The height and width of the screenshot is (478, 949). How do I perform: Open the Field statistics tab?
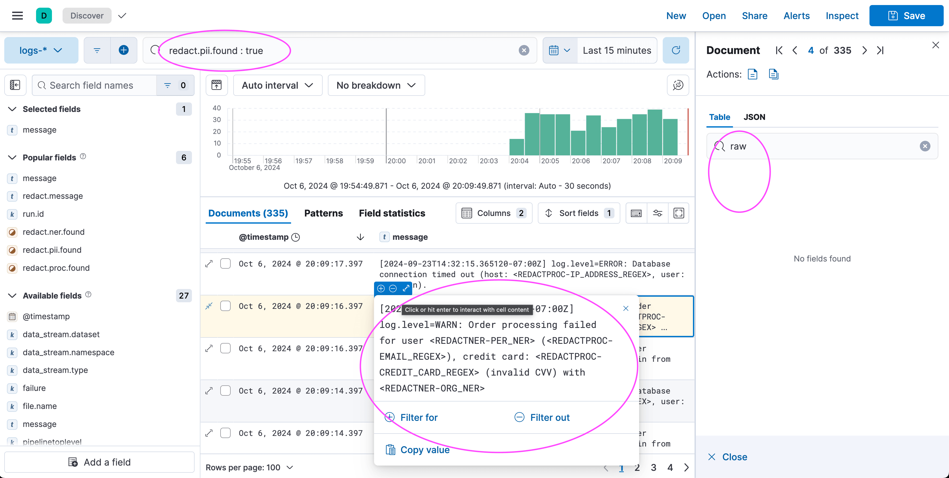392,213
